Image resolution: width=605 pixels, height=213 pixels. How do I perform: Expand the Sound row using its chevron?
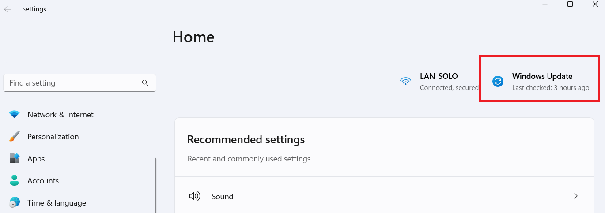pos(576,196)
